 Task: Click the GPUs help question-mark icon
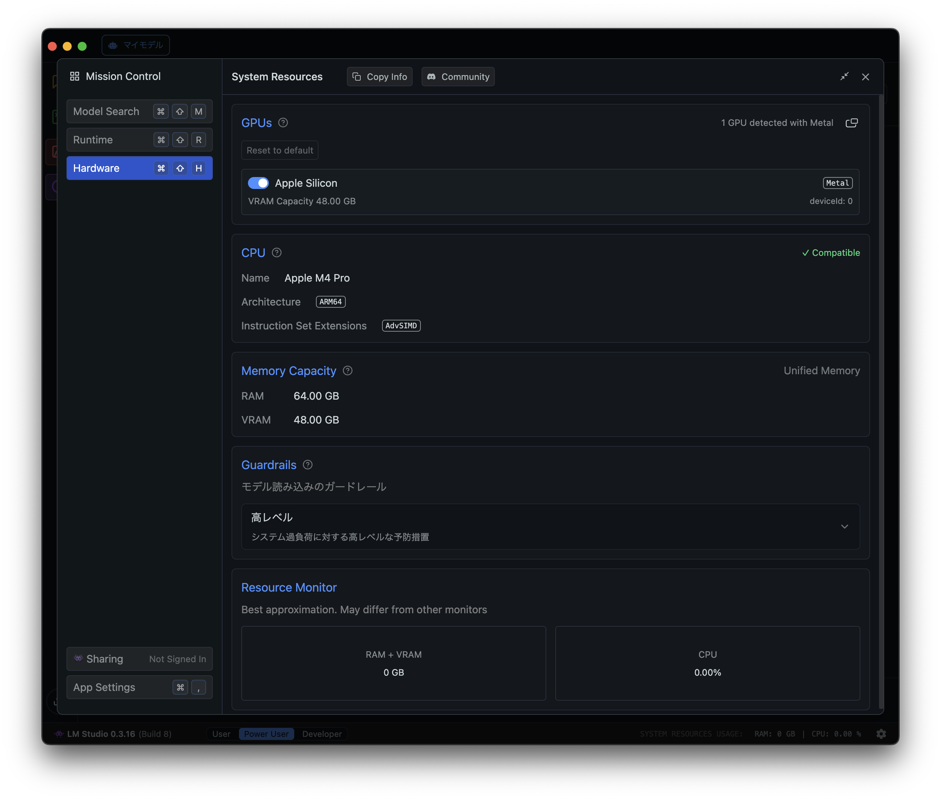click(283, 123)
